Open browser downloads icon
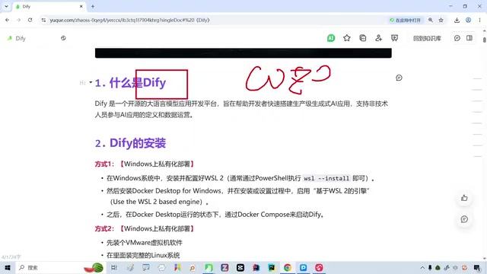487x274 pixels. click(457, 21)
